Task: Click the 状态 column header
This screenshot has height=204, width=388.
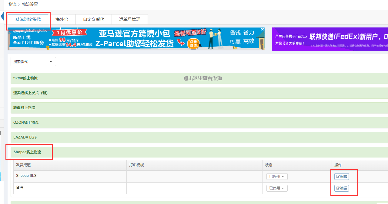Action: 297,165
